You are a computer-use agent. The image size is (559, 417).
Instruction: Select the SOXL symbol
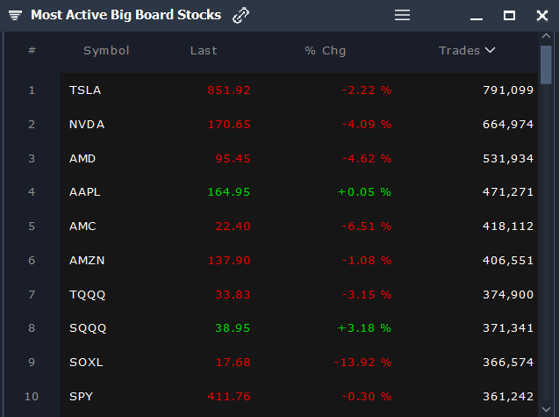coord(86,363)
